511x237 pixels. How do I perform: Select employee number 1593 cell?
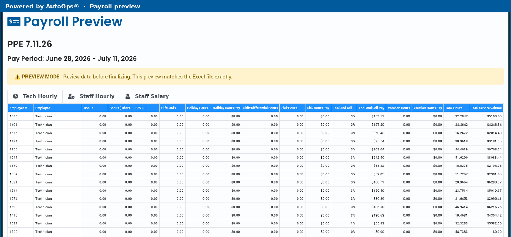pos(21,207)
